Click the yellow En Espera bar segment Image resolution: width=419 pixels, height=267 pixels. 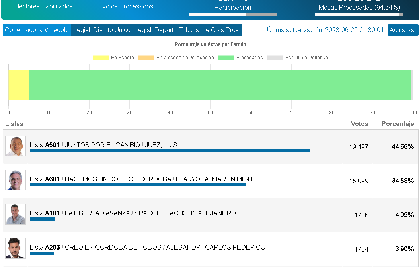(x=19, y=85)
